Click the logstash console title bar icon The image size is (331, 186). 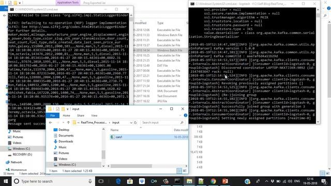coord(192,4)
